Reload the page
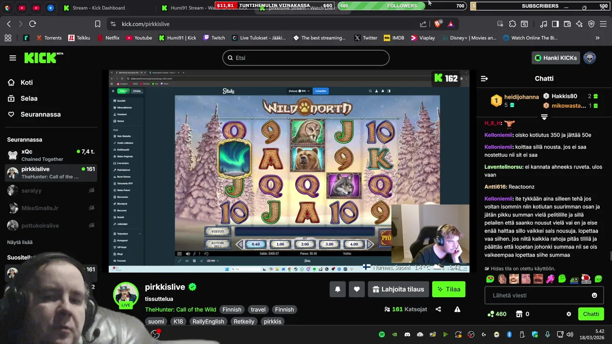The height and width of the screenshot is (344, 612). pyautogui.click(x=33, y=24)
